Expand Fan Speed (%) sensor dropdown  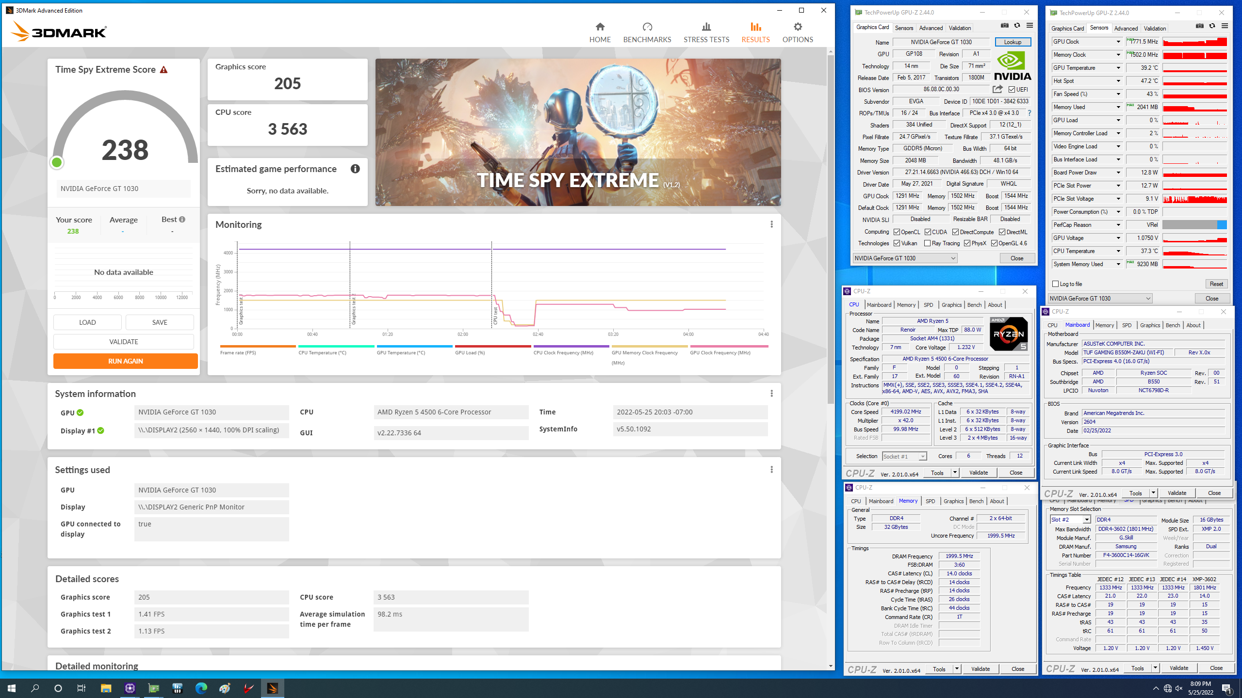pyautogui.click(x=1118, y=94)
